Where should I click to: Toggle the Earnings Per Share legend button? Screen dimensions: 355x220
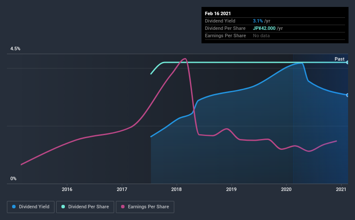point(145,207)
